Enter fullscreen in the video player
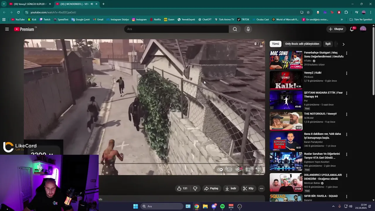This screenshot has width=375, height=211. point(257,169)
